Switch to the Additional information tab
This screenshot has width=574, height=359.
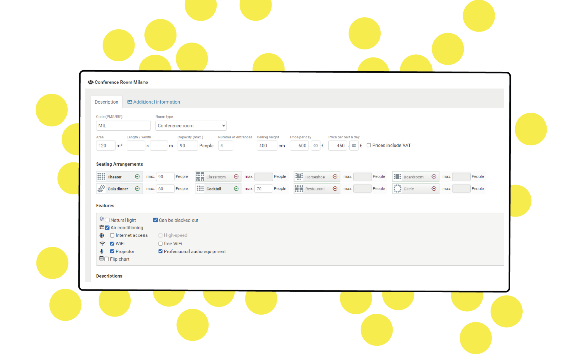click(x=154, y=102)
